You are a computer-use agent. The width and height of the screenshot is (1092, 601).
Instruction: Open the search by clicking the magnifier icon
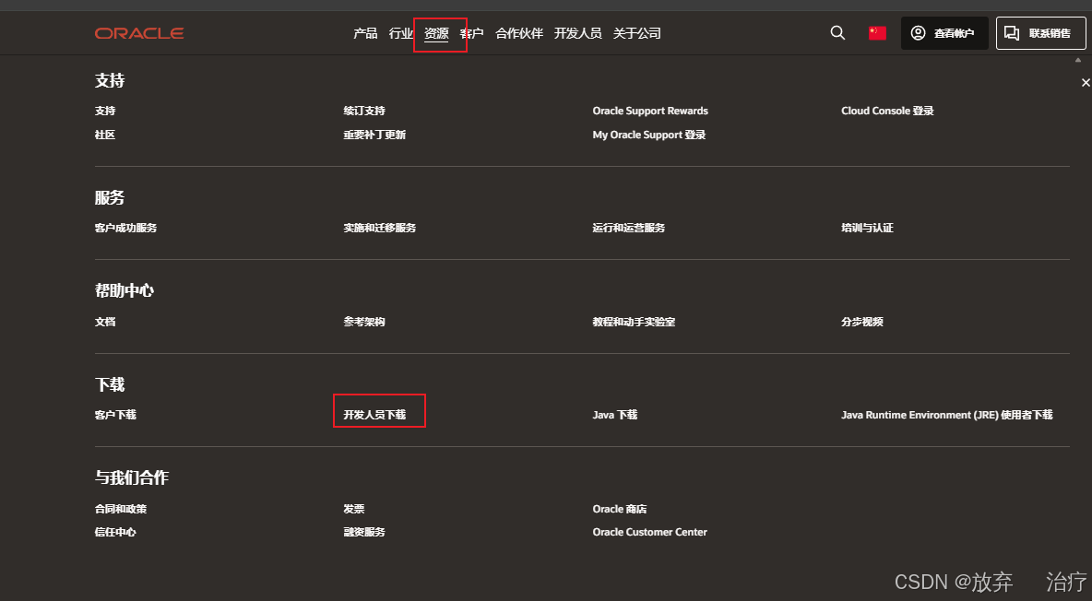point(837,32)
